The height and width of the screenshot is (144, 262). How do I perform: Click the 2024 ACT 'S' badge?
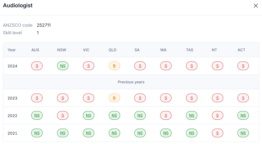click(x=243, y=66)
